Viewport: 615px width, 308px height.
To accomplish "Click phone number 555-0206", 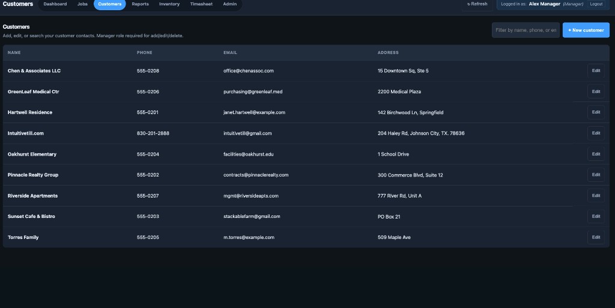I will (148, 92).
